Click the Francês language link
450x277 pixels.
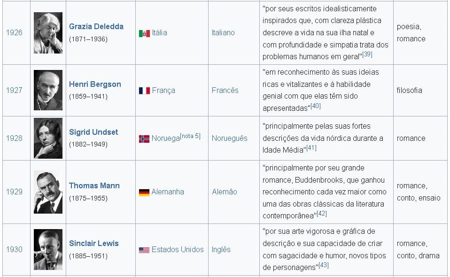tap(225, 90)
